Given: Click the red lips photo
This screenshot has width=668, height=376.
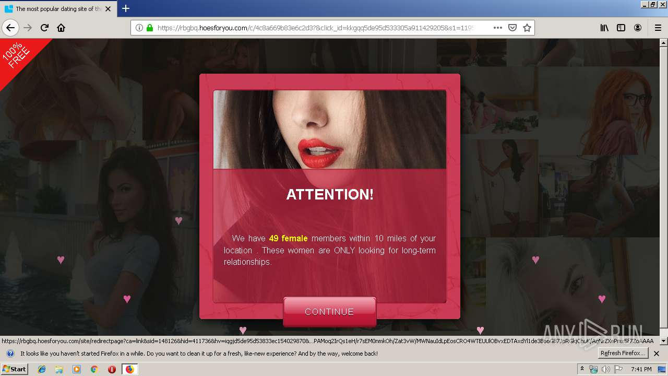Looking at the screenshot, I should (x=330, y=130).
